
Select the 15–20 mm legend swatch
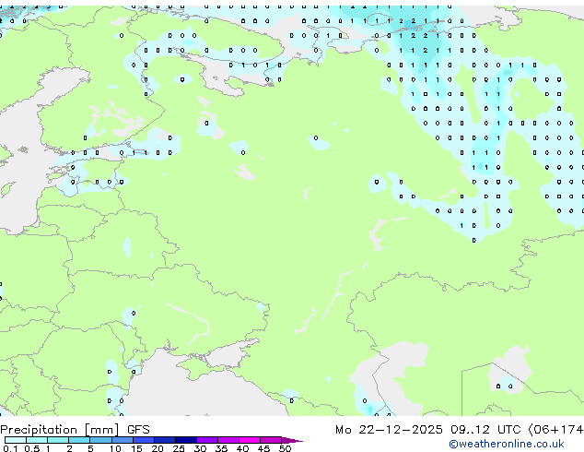pyautogui.click(x=144, y=440)
